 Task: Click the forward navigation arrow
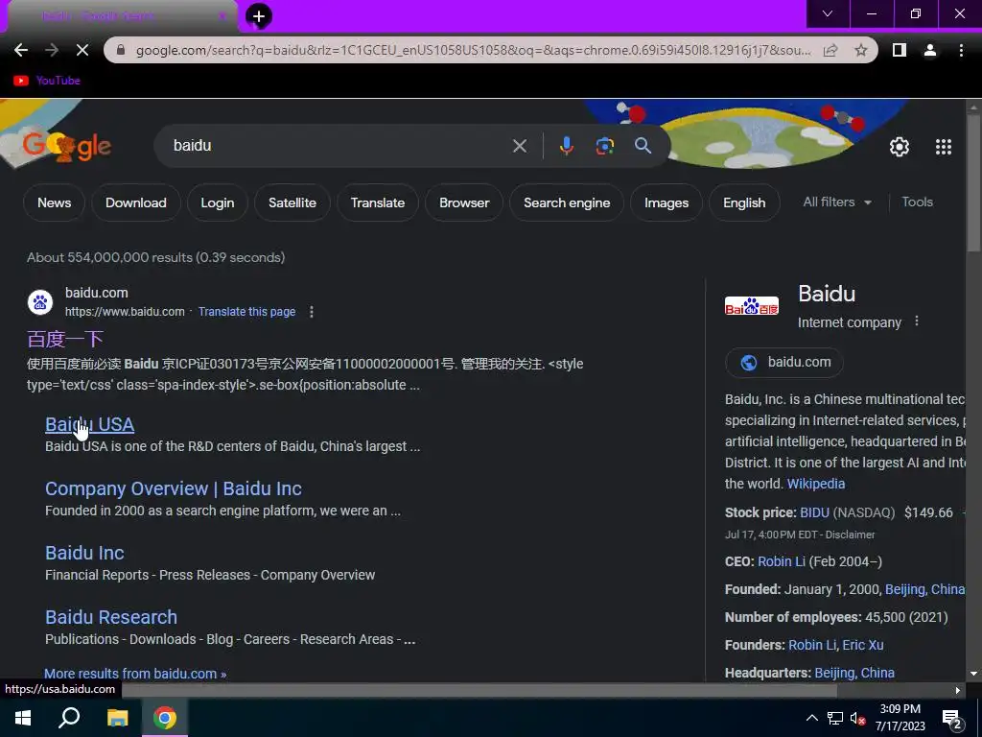(52, 50)
